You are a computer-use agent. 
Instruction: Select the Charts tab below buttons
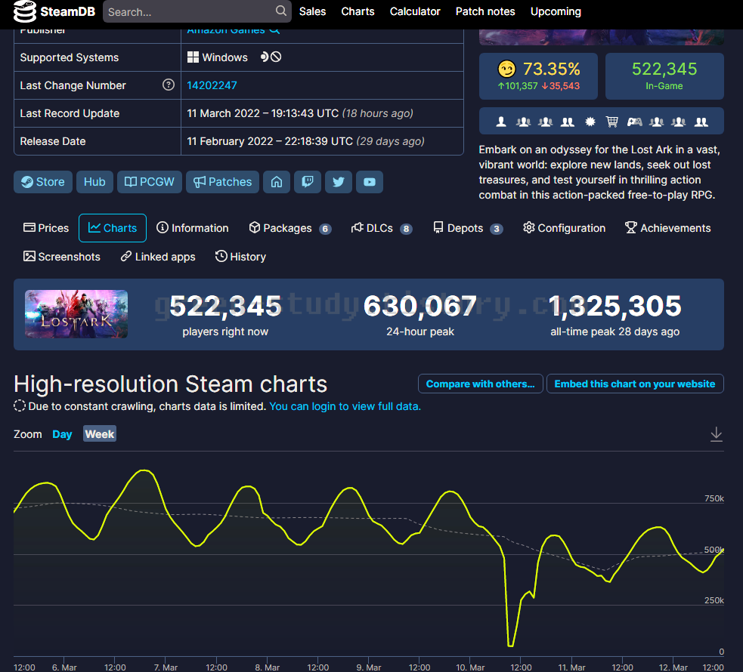[x=113, y=228]
